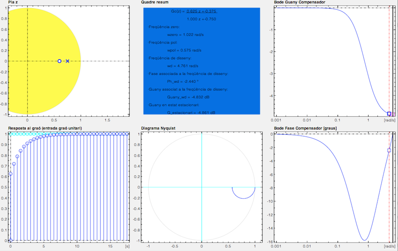Click the 'Bode Guany Compensador' title
398x251 pixels.
click(300, 2)
